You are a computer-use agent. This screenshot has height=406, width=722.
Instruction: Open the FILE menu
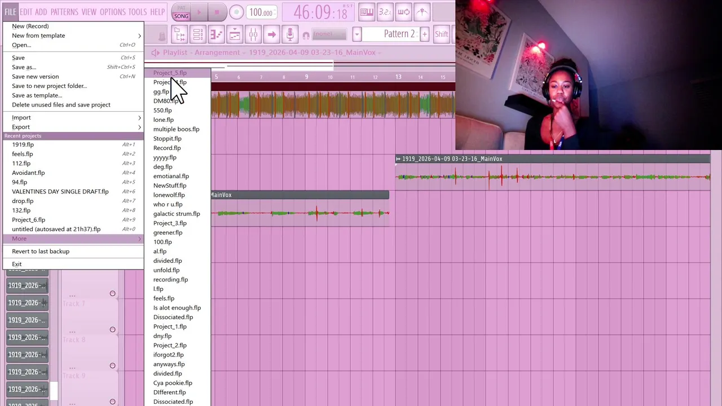[x=10, y=12]
